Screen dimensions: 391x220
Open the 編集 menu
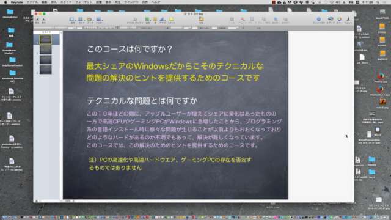pyautogui.click(x=44, y=2)
